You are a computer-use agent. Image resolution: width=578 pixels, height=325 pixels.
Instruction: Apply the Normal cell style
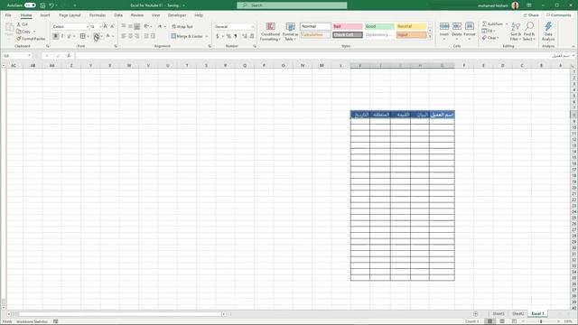pyautogui.click(x=315, y=26)
